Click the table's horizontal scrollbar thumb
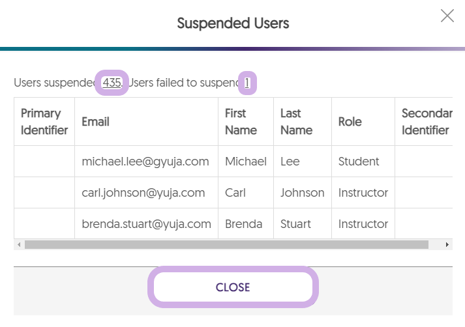Image resolution: width=465 pixels, height=327 pixels. [226, 245]
